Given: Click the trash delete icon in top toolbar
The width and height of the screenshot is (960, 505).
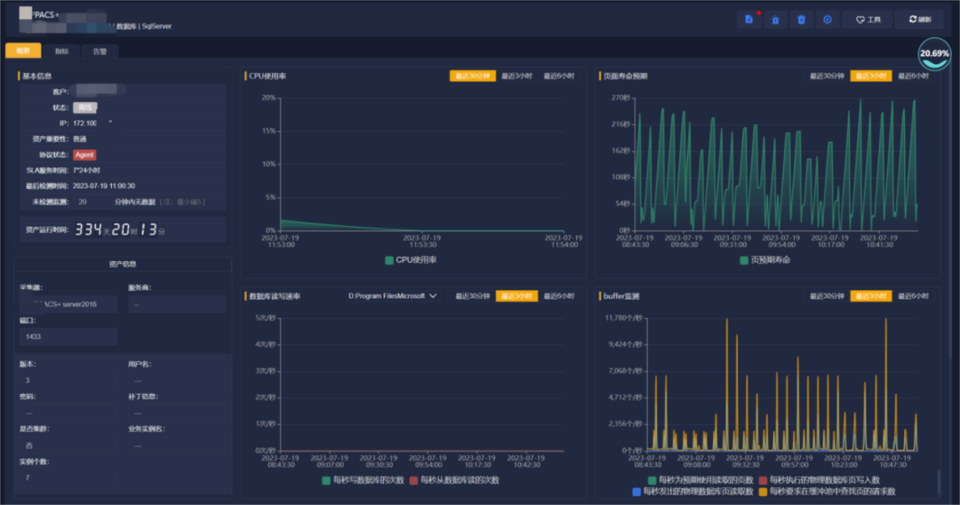Looking at the screenshot, I should click(802, 20).
